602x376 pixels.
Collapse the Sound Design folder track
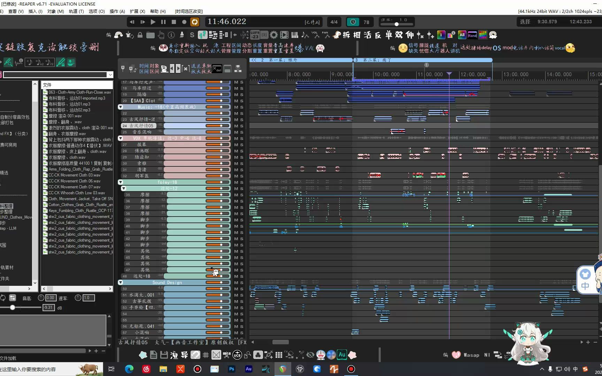(121, 282)
